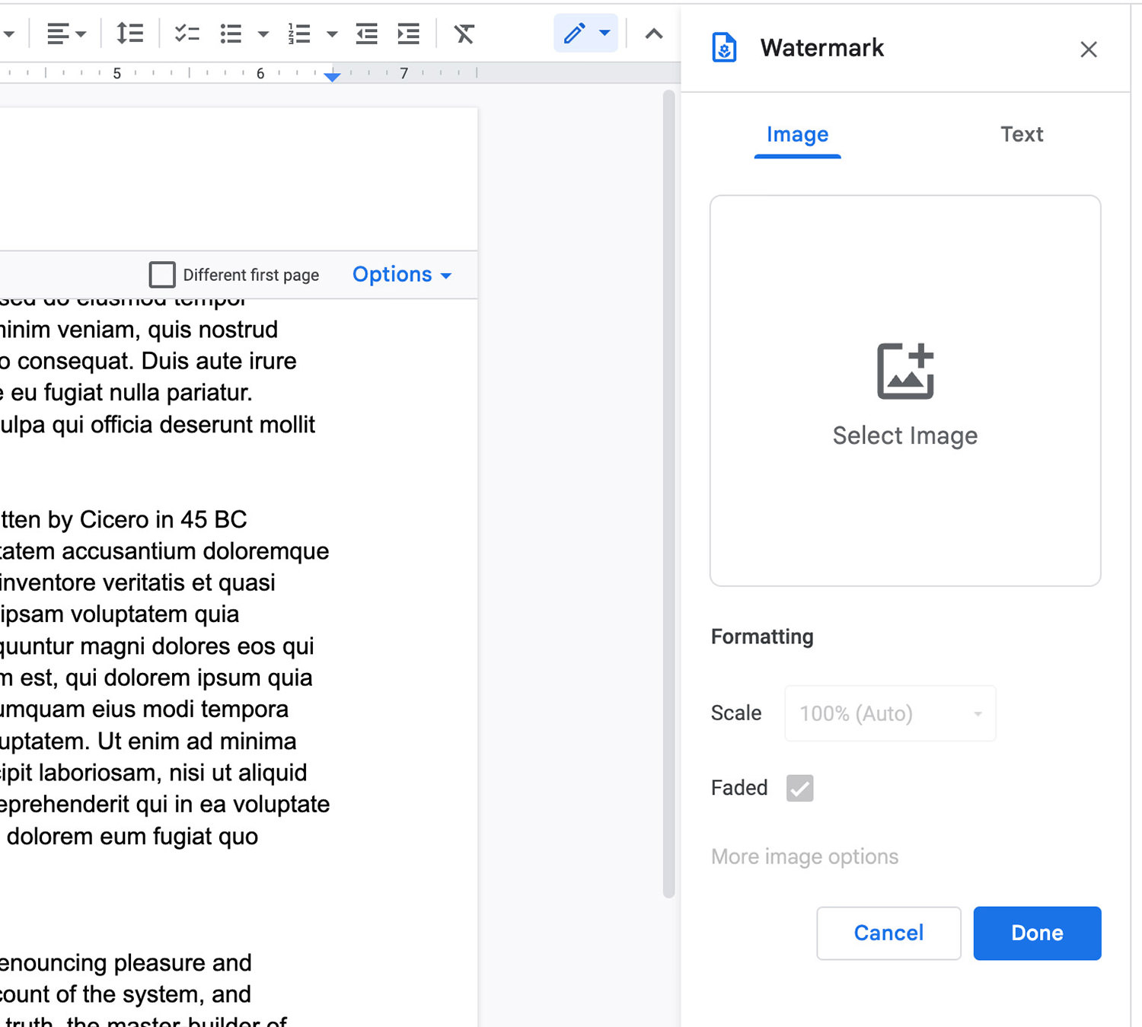Open the header Options dropdown

(402, 275)
